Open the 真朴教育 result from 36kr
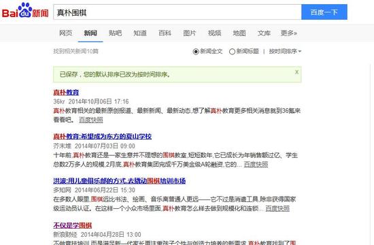This screenshot has height=245, width=374. pyautogui.click(x=66, y=92)
